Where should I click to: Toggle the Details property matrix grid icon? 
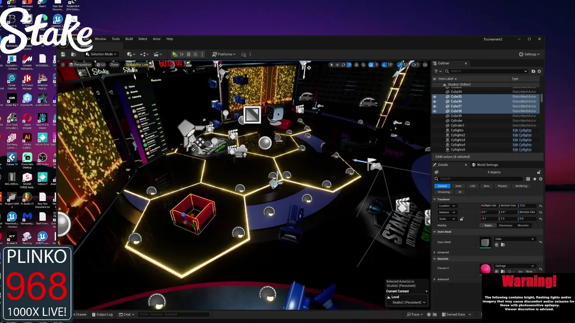click(528, 179)
